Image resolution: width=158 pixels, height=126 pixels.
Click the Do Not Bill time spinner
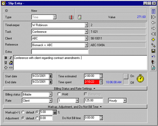point(101,118)
